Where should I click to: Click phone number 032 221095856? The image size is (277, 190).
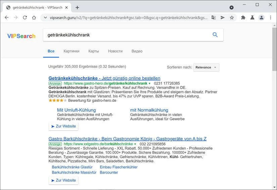152,144
